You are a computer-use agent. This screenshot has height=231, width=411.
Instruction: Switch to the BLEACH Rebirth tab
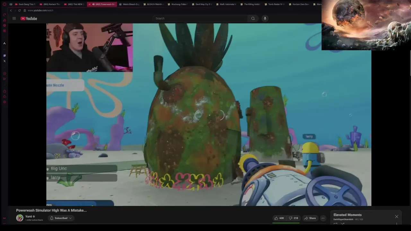(x=153, y=4)
